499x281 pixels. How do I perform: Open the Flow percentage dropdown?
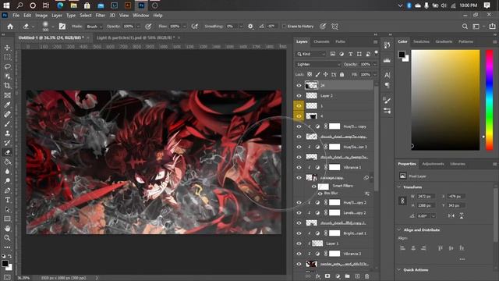[x=184, y=27]
